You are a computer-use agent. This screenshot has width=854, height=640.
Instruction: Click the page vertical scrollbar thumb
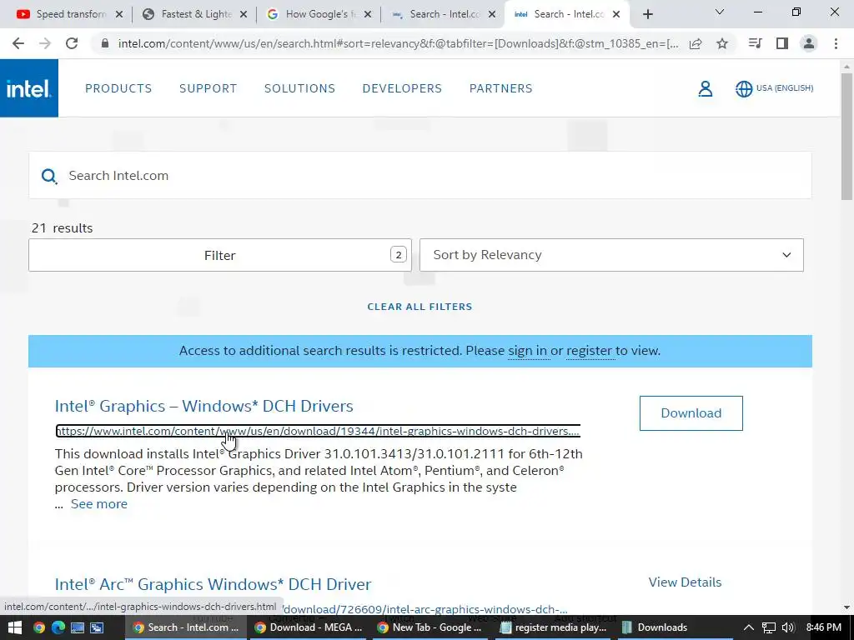(x=846, y=136)
